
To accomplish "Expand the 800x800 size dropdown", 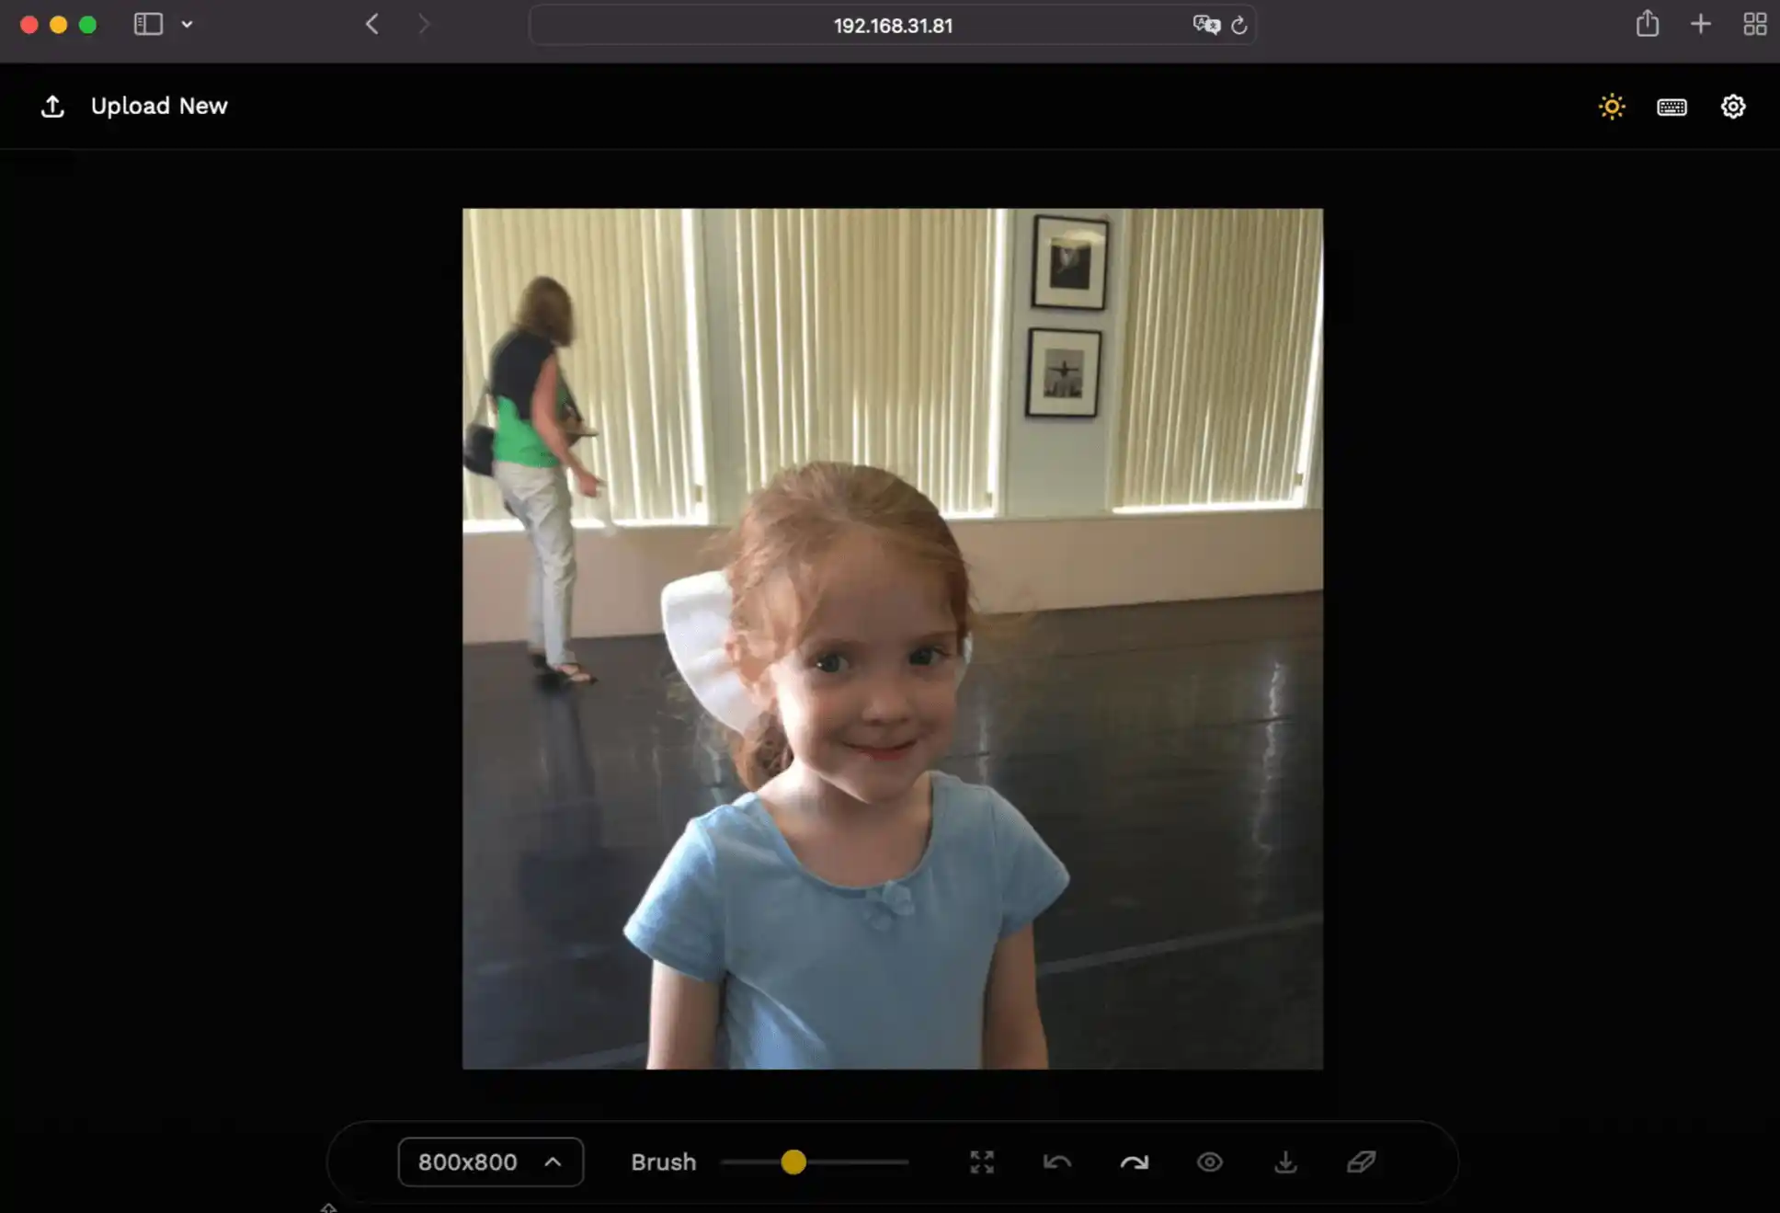I will 490,1162.
